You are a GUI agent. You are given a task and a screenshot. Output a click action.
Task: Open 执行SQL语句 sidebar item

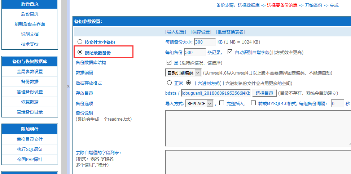[x=30, y=150]
